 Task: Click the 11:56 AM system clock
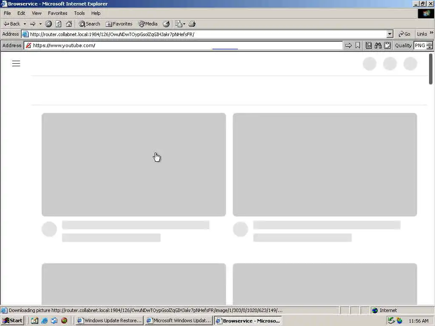tap(418, 321)
